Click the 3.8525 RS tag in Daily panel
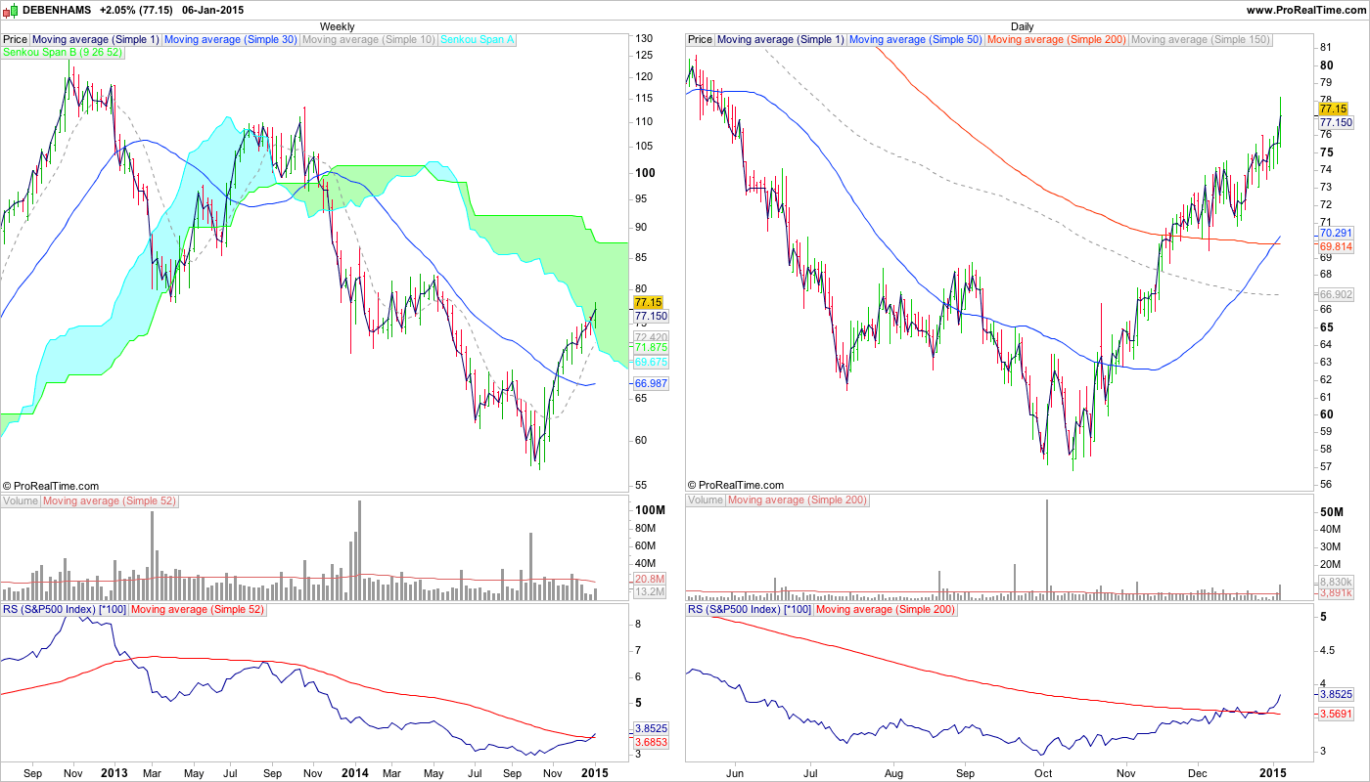The height and width of the screenshot is (782, 1370). (x=1336, y=694)
